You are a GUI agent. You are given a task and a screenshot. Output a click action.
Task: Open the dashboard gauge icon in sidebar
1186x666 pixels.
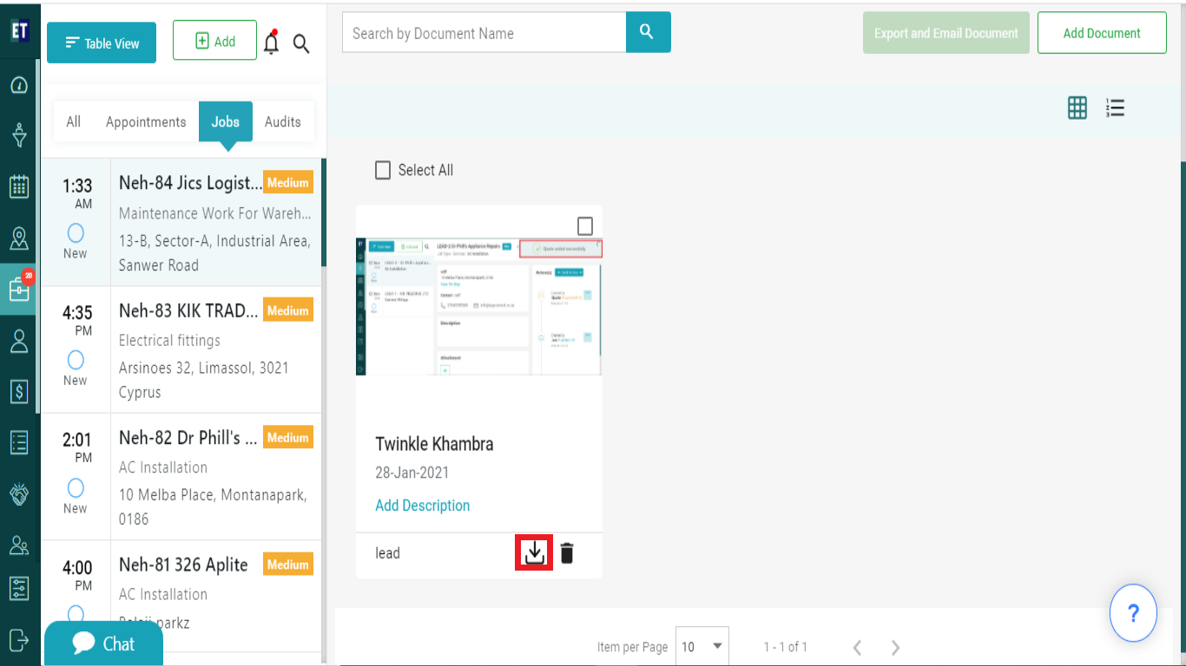coord(19,85)
